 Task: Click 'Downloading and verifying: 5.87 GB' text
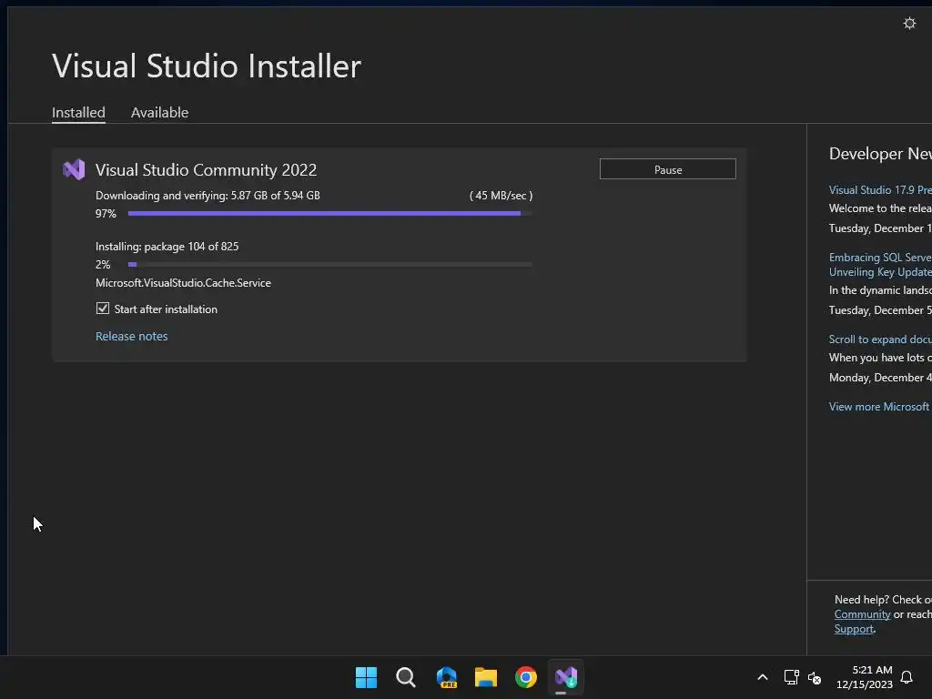click(208, 196)
